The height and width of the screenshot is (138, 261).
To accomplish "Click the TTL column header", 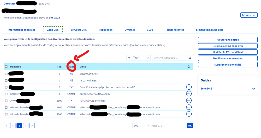I will click(59, 67).
